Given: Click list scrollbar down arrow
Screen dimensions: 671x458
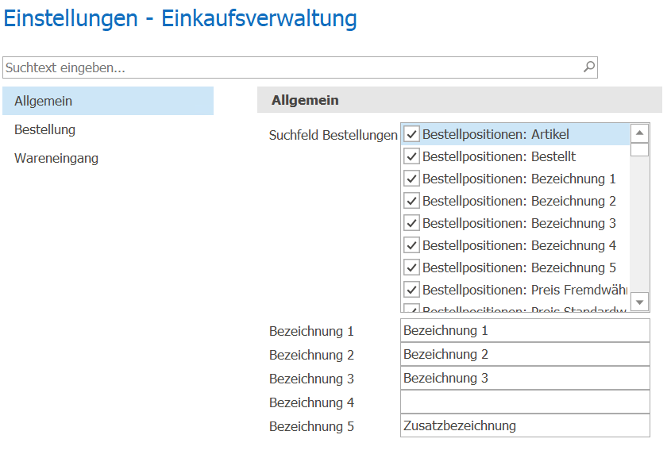Looking at the screenshot, I should 640,302.
